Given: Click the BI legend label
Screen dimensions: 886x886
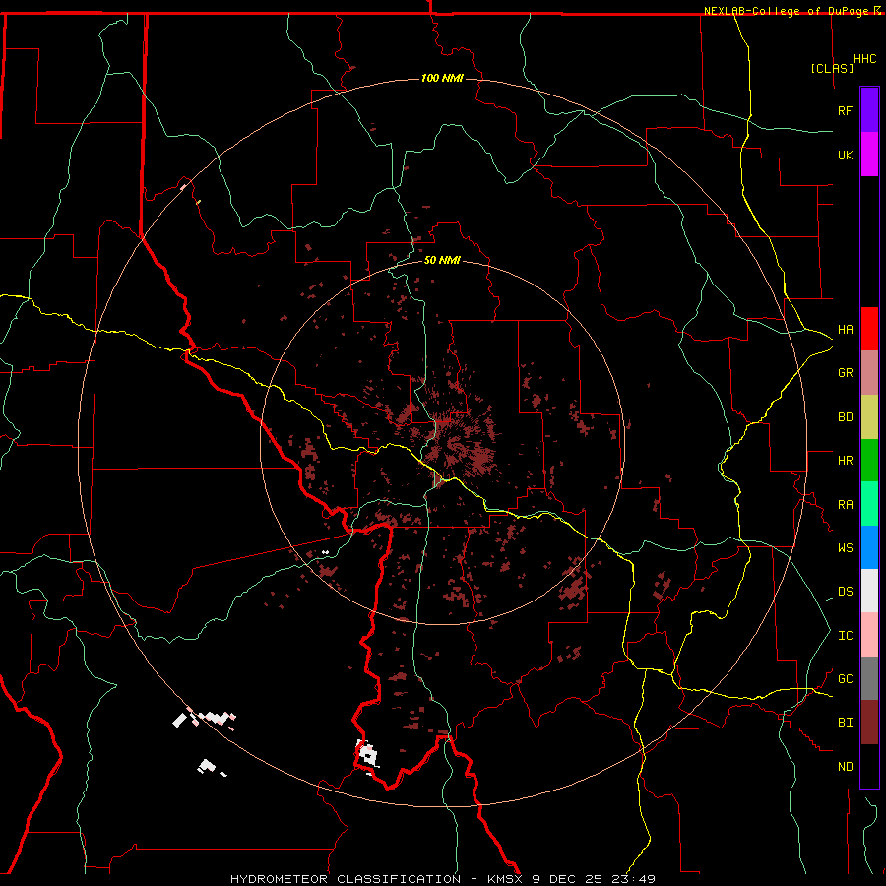Looking at the screenshot, I should 845,723.
